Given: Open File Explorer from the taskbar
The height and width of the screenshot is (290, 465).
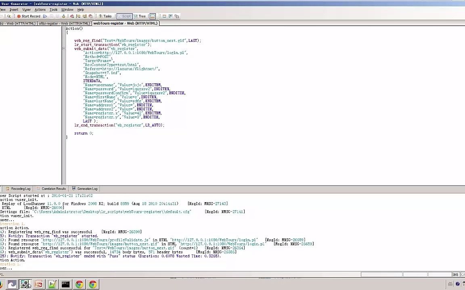Looking at the screenshot, I should tap(12, 284).
